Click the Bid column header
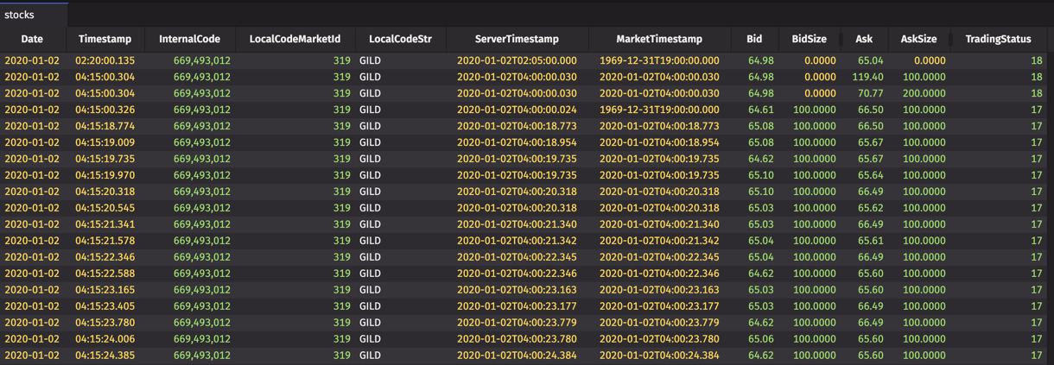The image size is (1054, 365). [x=754, y=39]
